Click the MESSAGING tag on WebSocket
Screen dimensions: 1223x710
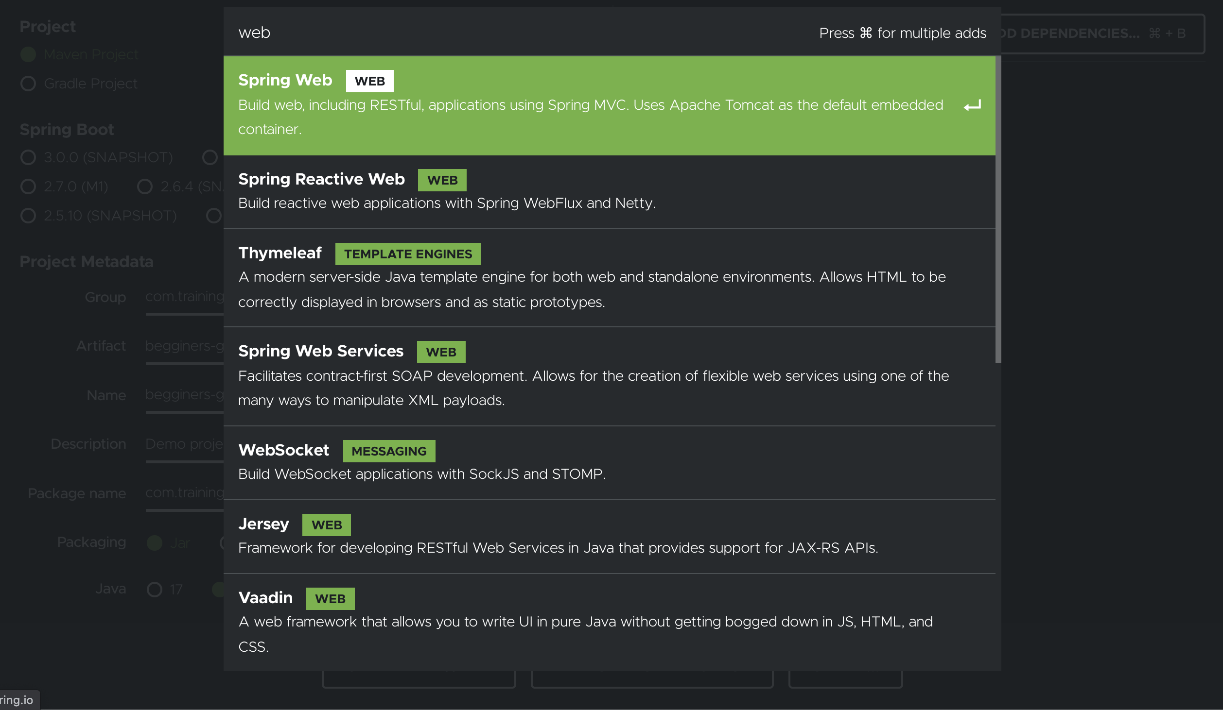click(x=389, y=451)
